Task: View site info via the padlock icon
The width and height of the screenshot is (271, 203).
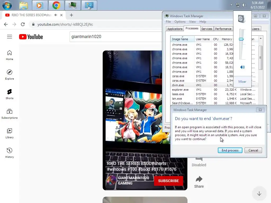Action: (33, 24)
